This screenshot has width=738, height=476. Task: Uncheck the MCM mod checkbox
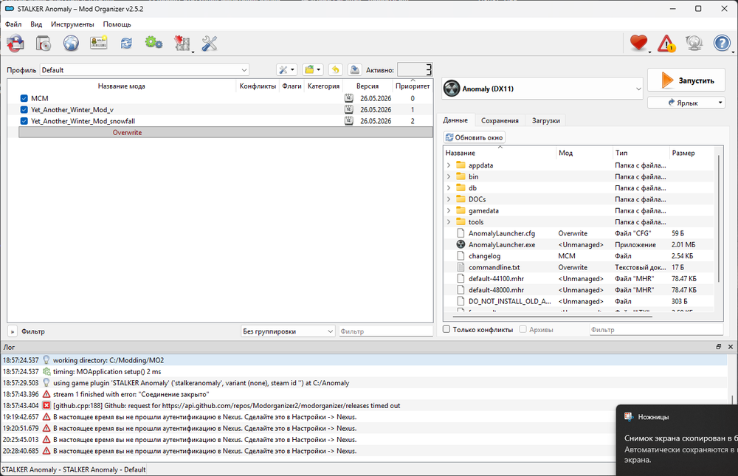coord(24,98)
